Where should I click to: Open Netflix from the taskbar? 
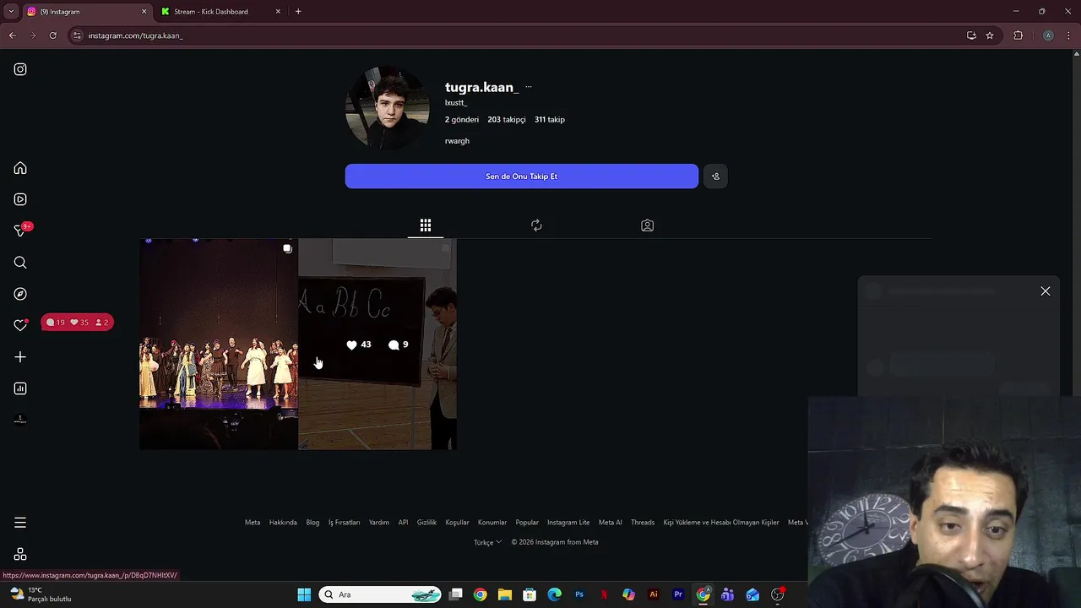tap(604, 594)
